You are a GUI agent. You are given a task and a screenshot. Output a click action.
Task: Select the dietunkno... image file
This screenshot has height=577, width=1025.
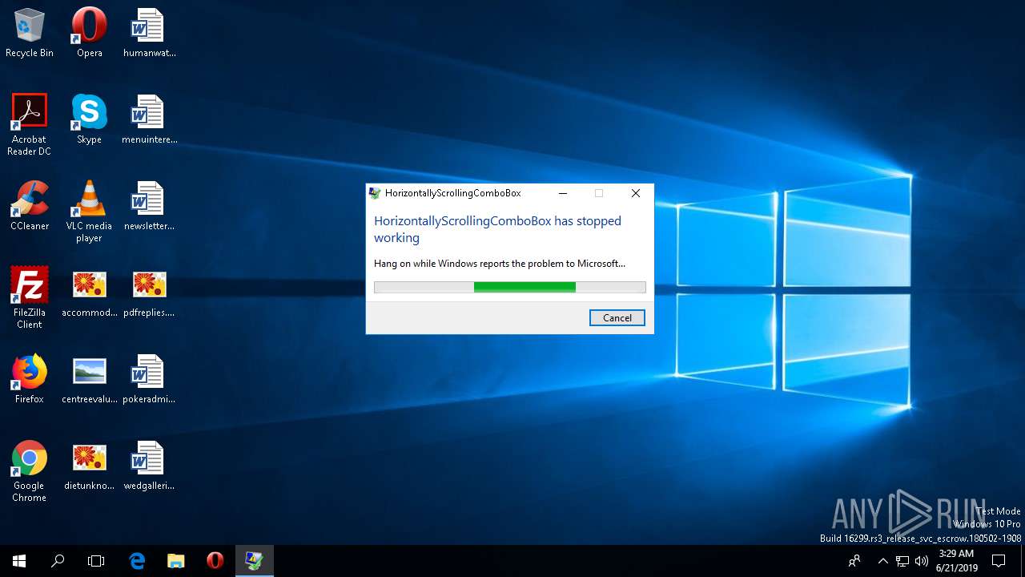click(89, 466)
